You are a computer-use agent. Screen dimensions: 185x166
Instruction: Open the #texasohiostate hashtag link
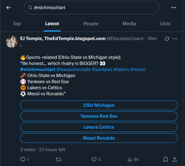(73, 69)
